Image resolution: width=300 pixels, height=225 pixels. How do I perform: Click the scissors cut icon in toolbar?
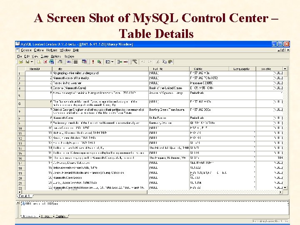pyautogui.click(x=158, y=62)
